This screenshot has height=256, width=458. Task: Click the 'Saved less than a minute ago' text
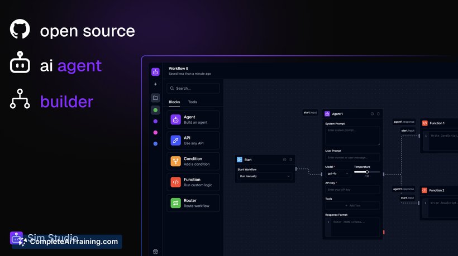click(190, 74)
